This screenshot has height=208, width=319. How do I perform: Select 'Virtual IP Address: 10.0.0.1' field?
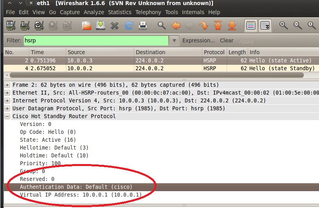[81, 195]
